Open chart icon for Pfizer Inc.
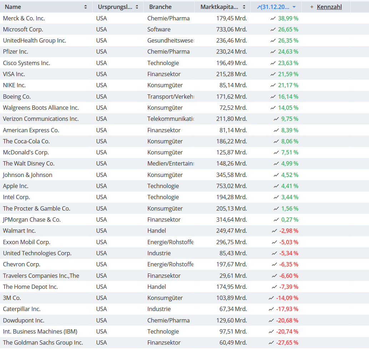The image size is (369, 350). [x=273, y=51]
